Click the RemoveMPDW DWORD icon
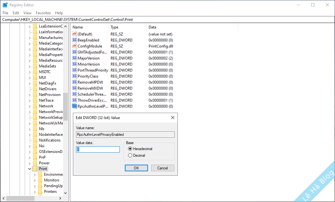Image resolution: width=335 pixels, height=202 pixels. (74, 82)
